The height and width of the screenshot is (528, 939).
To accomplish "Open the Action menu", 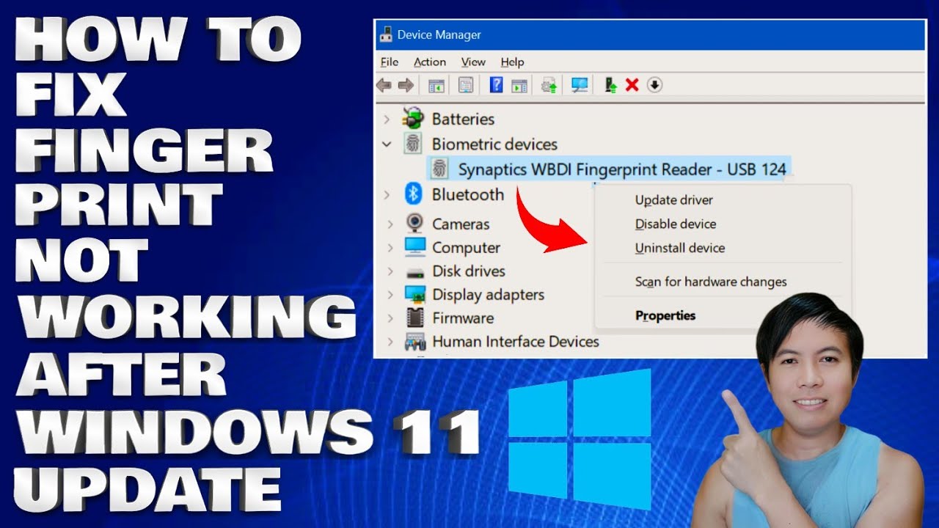I will coord(430,62).
